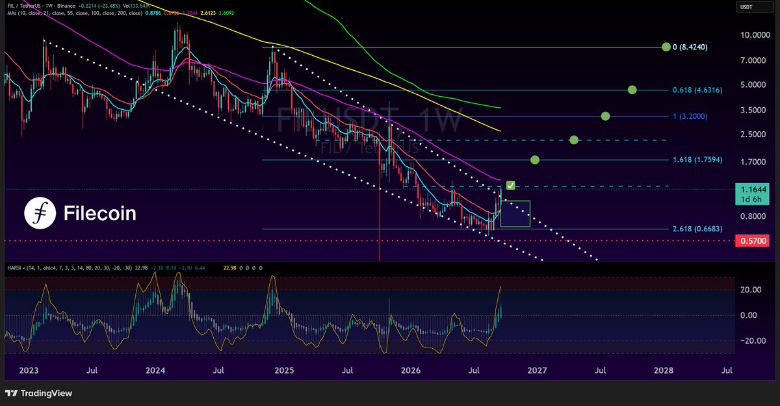This screenshot has width=780, height=406.
Task: Click the 1 (3.2000) fib label
Action: pos(690,116)
